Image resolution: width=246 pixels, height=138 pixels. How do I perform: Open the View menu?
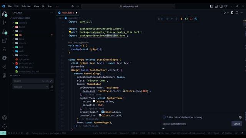click(x=37, y=6)
